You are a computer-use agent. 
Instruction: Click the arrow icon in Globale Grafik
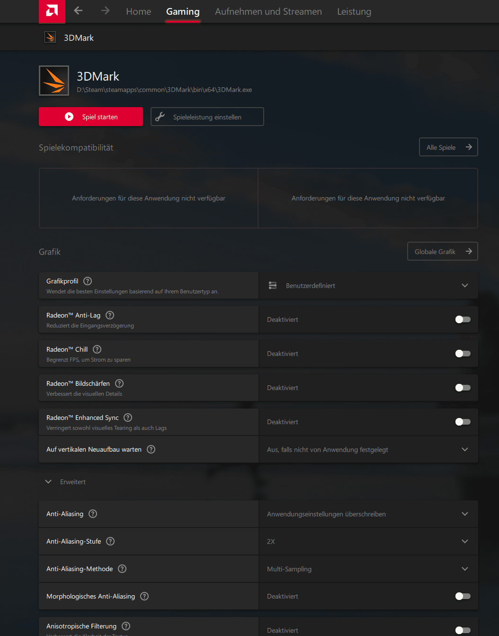469,251
